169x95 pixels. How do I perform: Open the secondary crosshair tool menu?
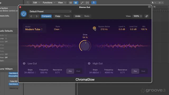[161, 3]
